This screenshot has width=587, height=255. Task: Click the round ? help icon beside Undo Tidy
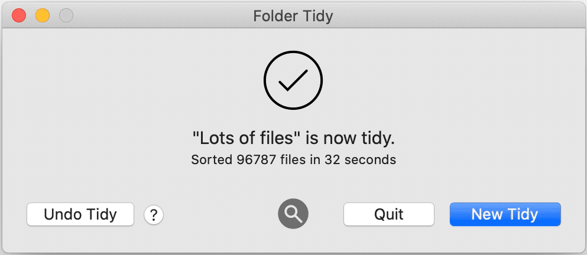click(154, 215)
